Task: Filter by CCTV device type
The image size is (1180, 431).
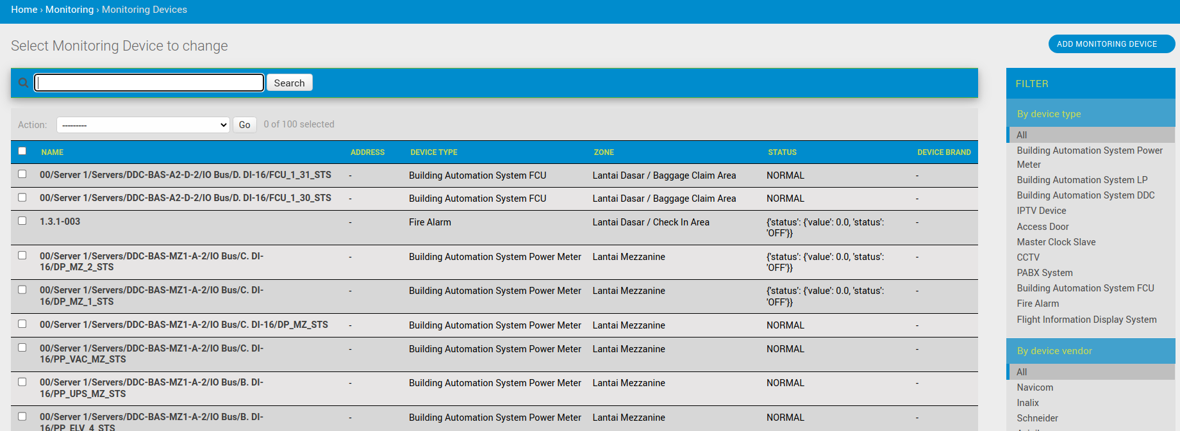Action: 1028,257
